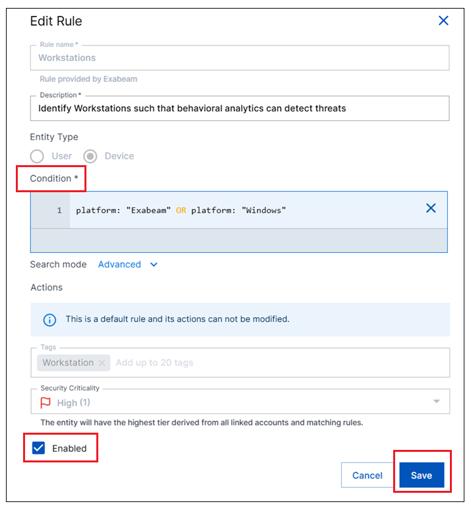This screenshot has width=471, height=508.
Task: Click the "Windows" value in the condition query
Action: 264,210
